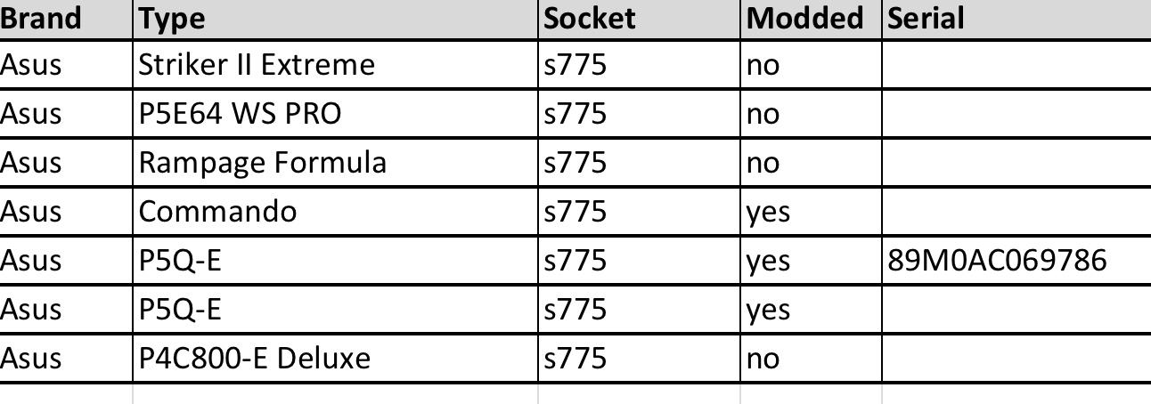Click the serial 89M0AC069786 cell
This screenshot has width=1151, height=404.
coord(1017,260)
